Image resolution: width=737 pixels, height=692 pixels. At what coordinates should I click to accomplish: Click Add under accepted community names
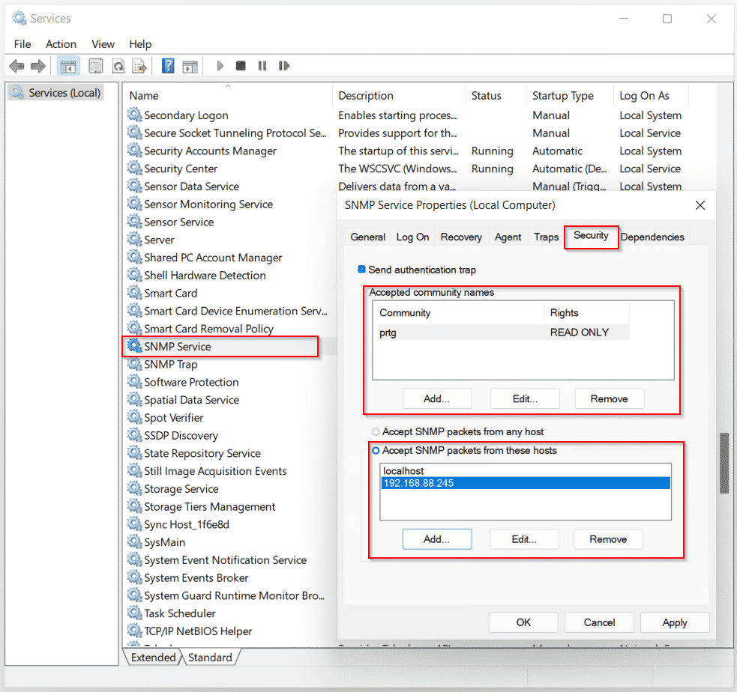436,398
